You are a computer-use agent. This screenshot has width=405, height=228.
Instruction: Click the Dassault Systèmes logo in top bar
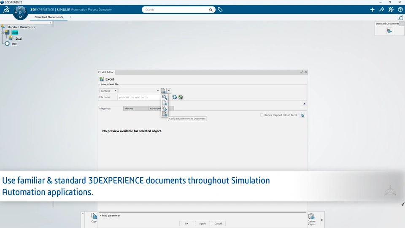coord(6,10)
